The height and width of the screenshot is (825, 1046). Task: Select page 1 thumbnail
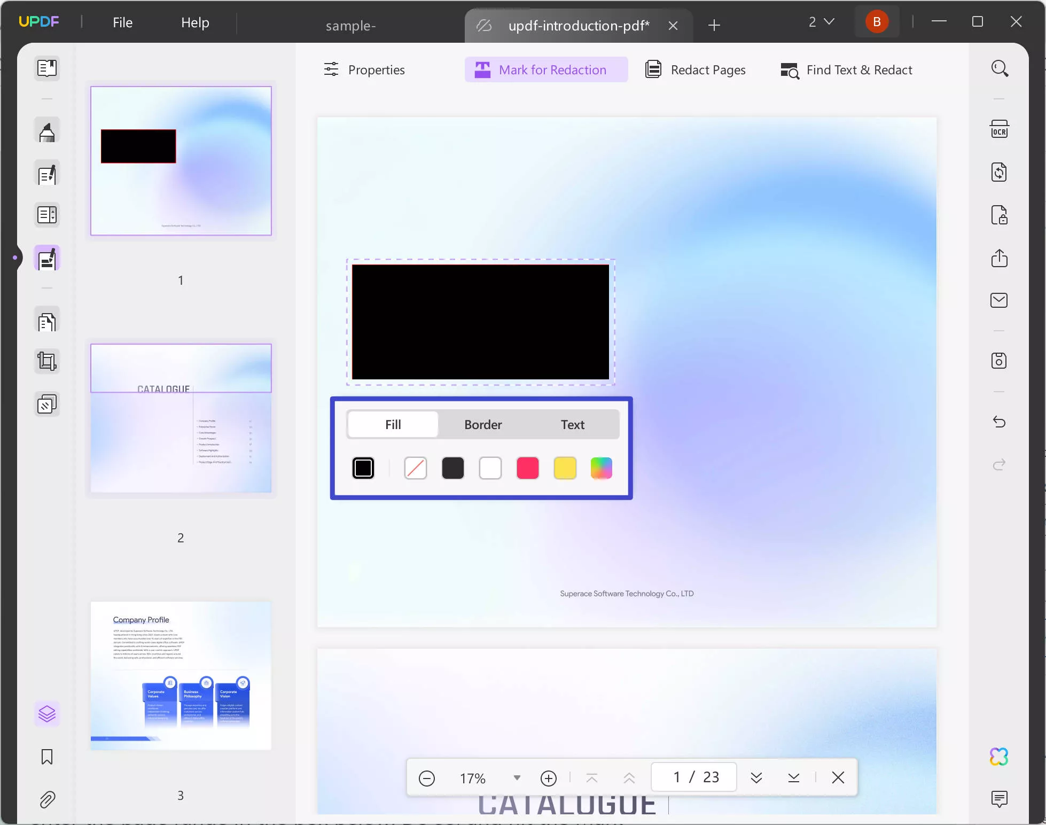[181, 161]
